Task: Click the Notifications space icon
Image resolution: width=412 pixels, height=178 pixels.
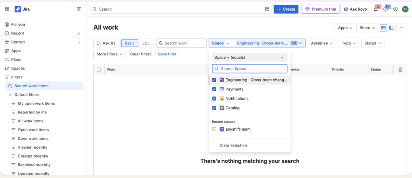Action: tap(222, 98)
